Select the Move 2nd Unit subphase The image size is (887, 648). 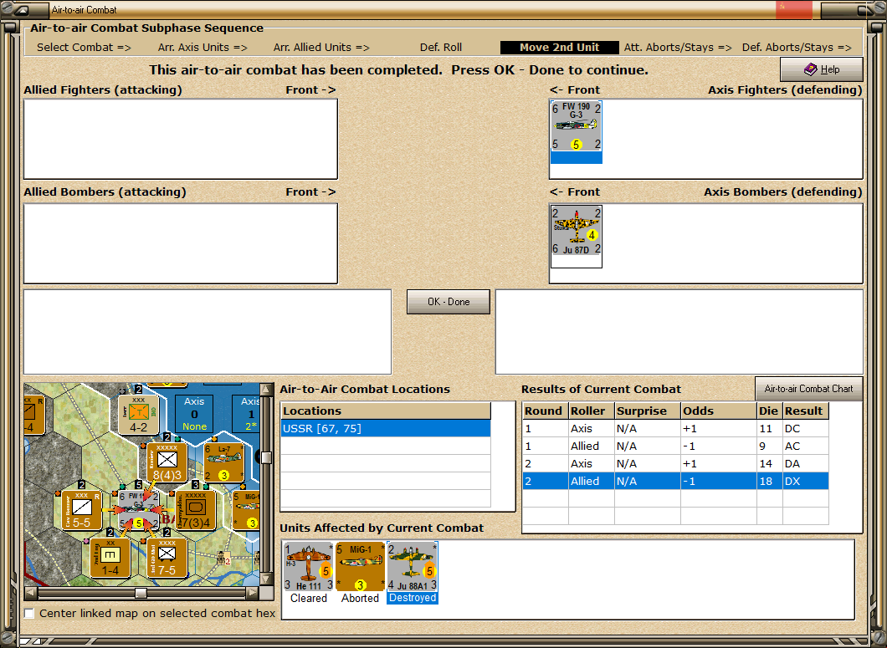click(560, 48)
